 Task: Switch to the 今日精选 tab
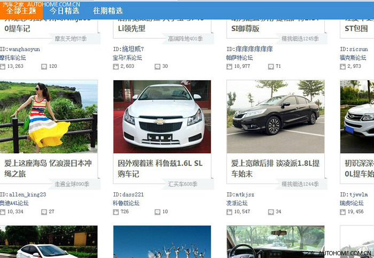point(64,10)
